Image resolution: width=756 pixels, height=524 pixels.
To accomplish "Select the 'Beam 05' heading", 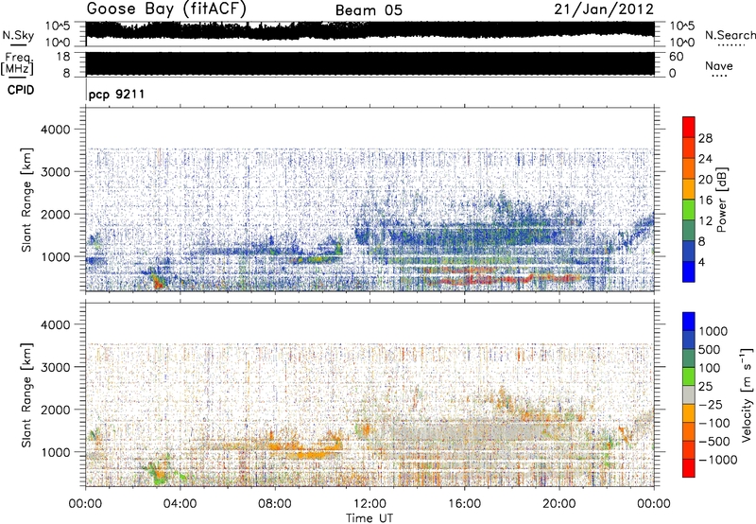I will (369, 10).
